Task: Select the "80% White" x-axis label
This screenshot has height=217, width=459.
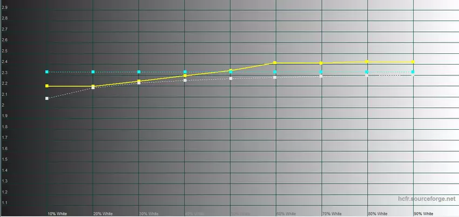Action: tap(377, 213)
